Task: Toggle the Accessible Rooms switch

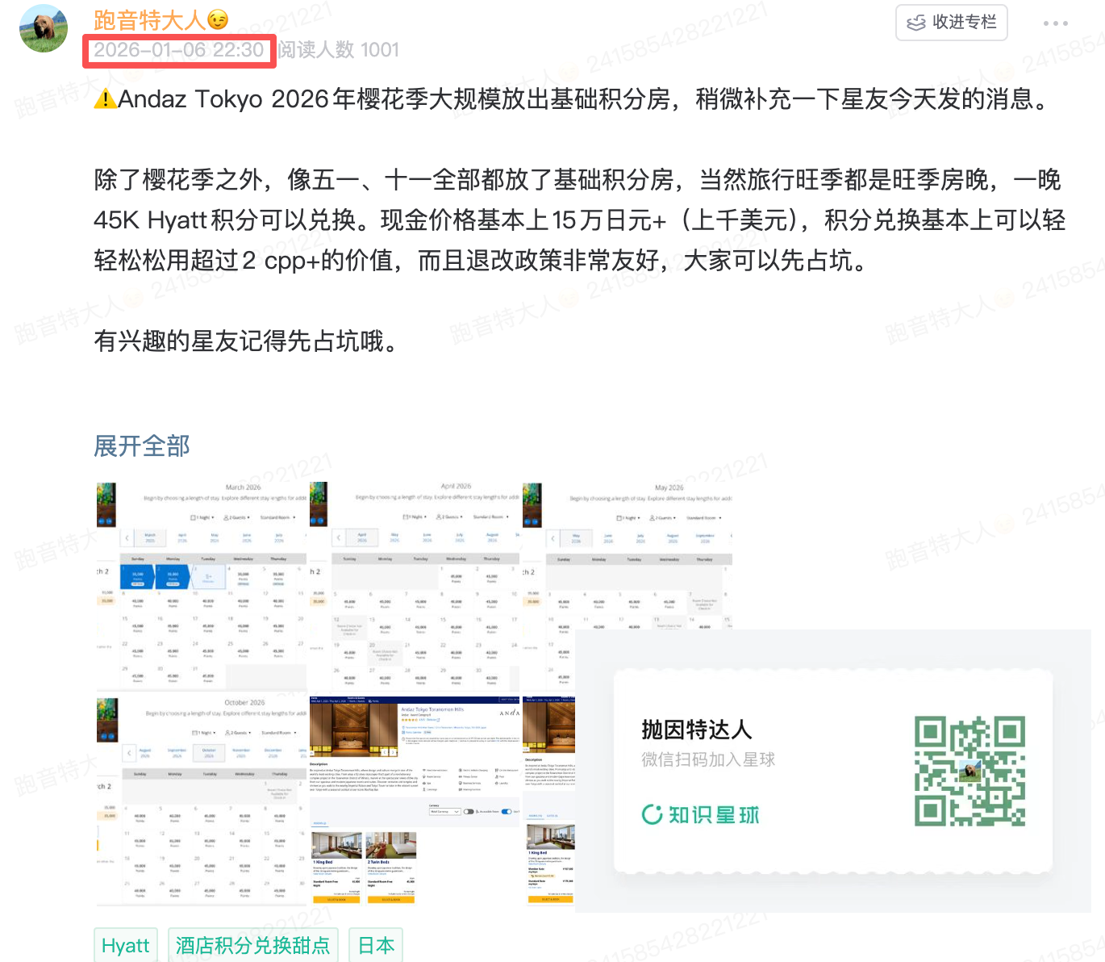Action: tap(470, 811)
